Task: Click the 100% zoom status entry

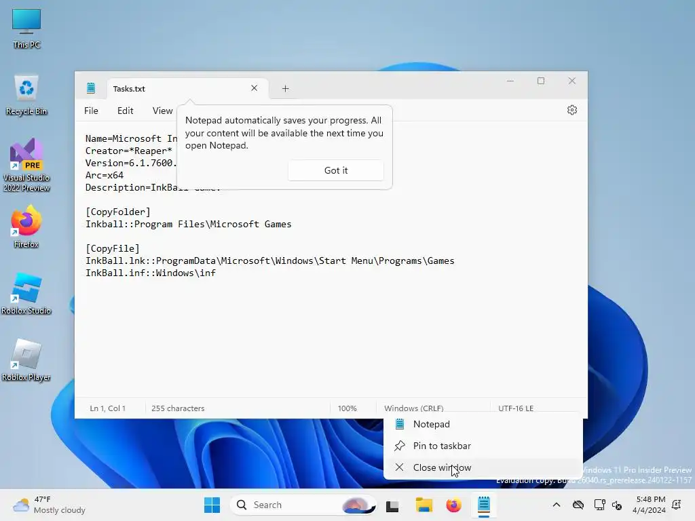Action: click(x=347, y=408)
